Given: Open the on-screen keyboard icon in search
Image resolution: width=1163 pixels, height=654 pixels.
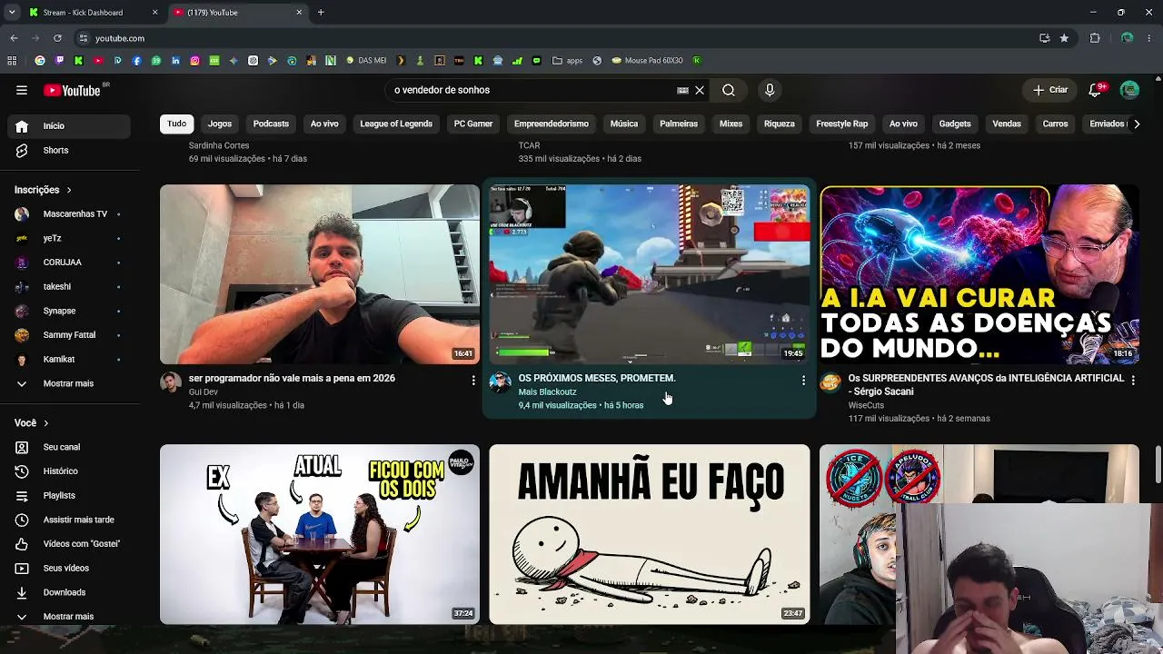Looking at the screenshot, I should click(682, 90).
